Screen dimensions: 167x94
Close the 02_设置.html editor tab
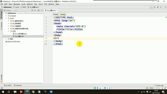pyautogui.click(x=57, y=10)
